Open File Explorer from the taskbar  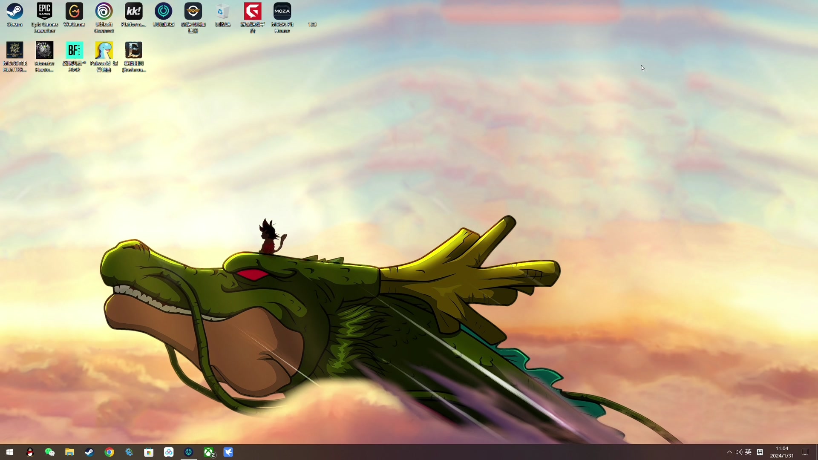69,452
